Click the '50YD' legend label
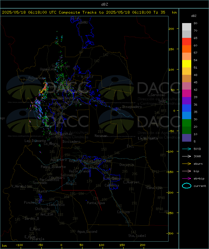The image size is (209, 249). tap(197, 149)
